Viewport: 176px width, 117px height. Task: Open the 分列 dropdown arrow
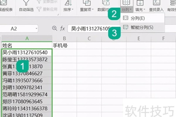click(131, 9)
